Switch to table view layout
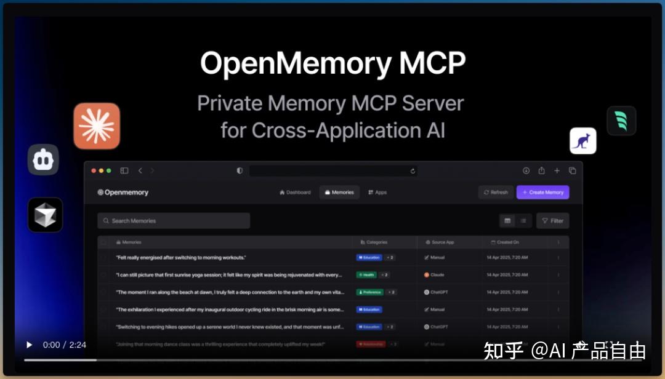The image size is (665, 379). [x=507, y=220]
